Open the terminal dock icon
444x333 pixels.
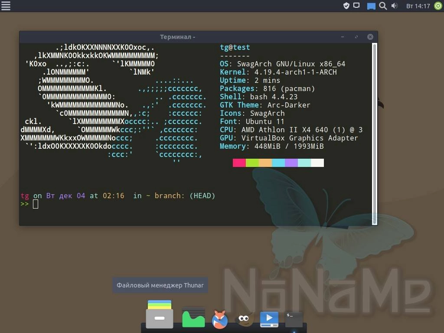click(x=294, y=320)
